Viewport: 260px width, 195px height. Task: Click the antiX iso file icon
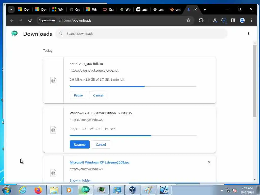(x=53, y=81)
